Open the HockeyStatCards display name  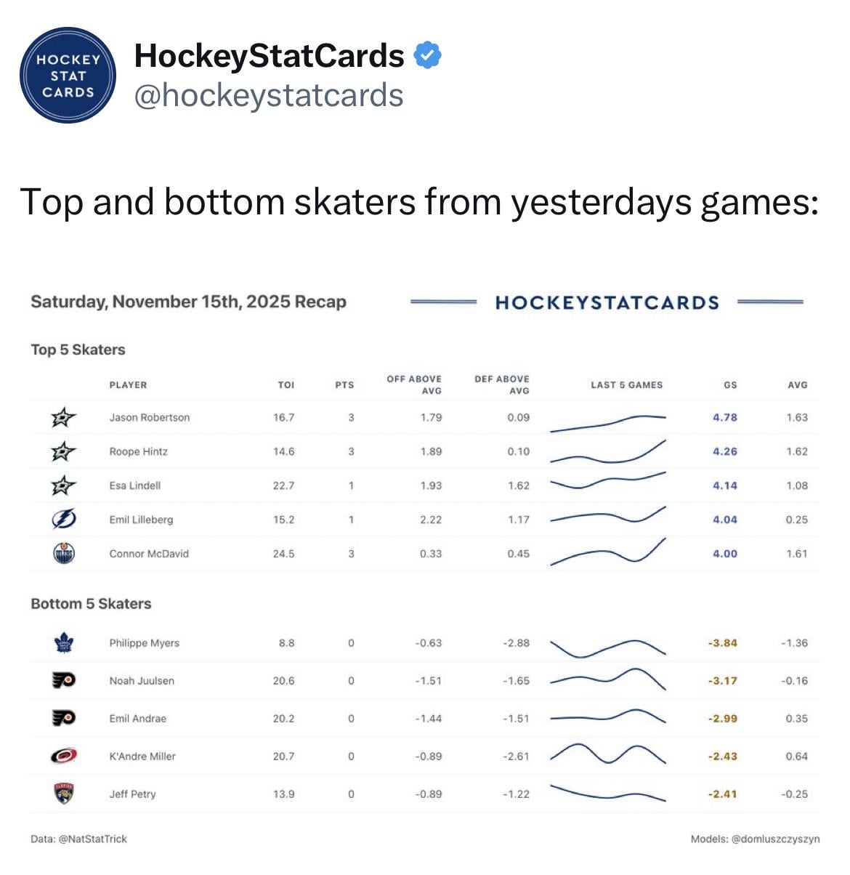269,56
